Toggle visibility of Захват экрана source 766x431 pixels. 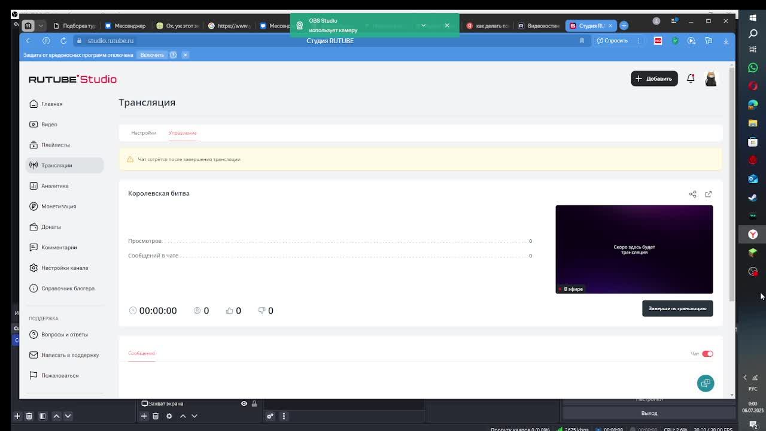(x=244, y=403)
